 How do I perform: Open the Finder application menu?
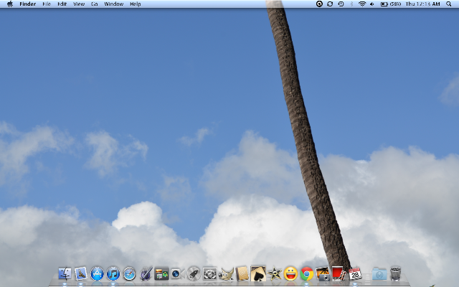[x=27, y=4]
